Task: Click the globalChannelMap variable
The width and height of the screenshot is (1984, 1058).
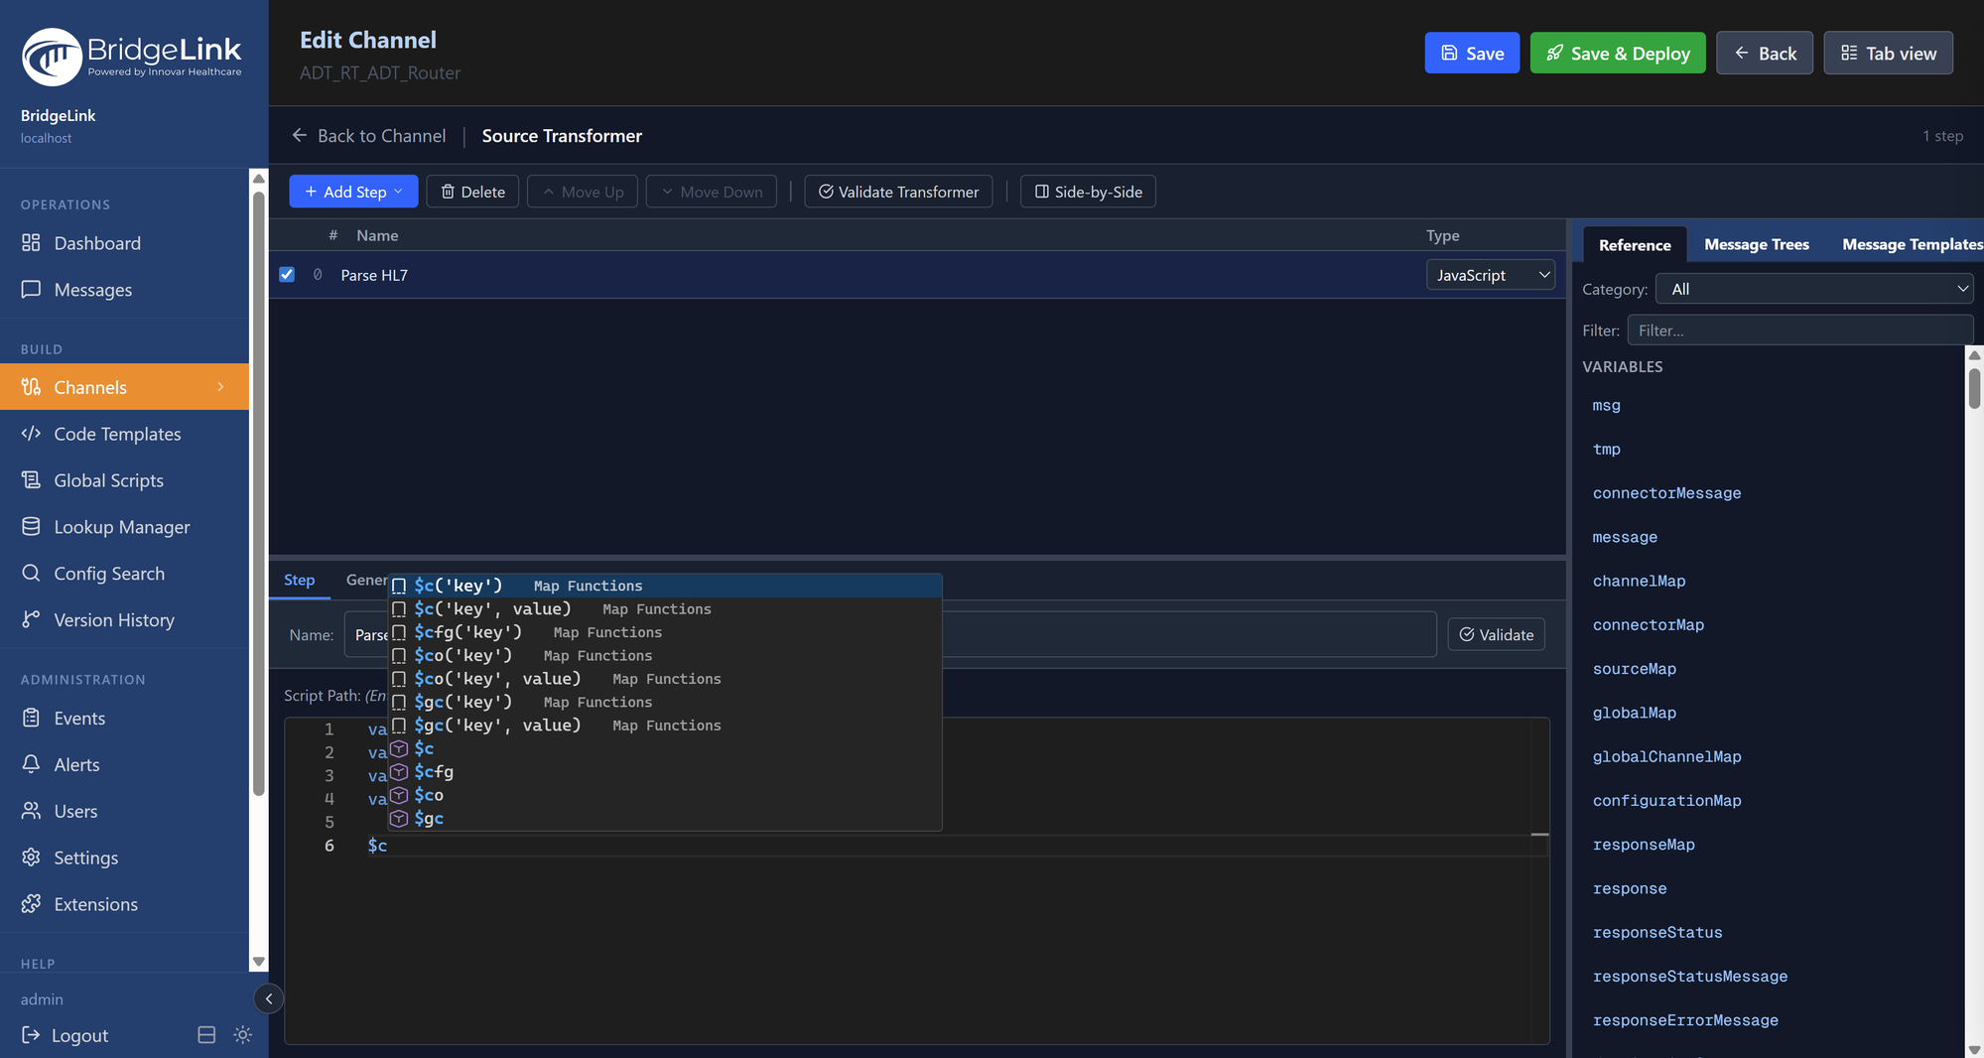Action: click(1666, 757)
